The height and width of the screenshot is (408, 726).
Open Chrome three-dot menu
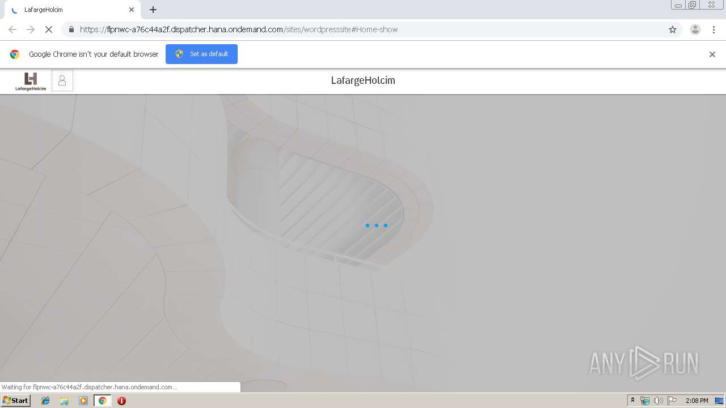[714, 29]
